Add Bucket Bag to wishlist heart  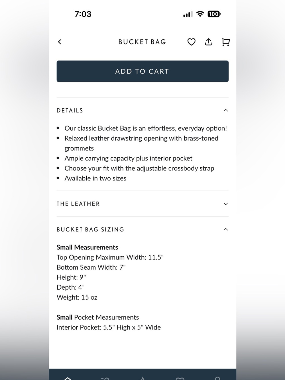click(192, 42)
